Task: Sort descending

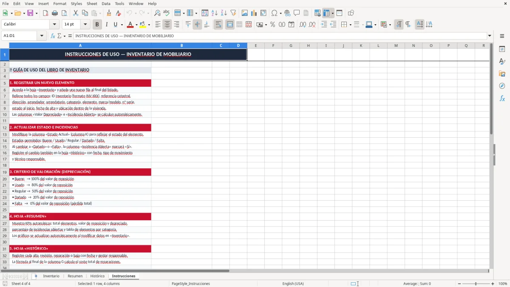Action: pos(224,13)
